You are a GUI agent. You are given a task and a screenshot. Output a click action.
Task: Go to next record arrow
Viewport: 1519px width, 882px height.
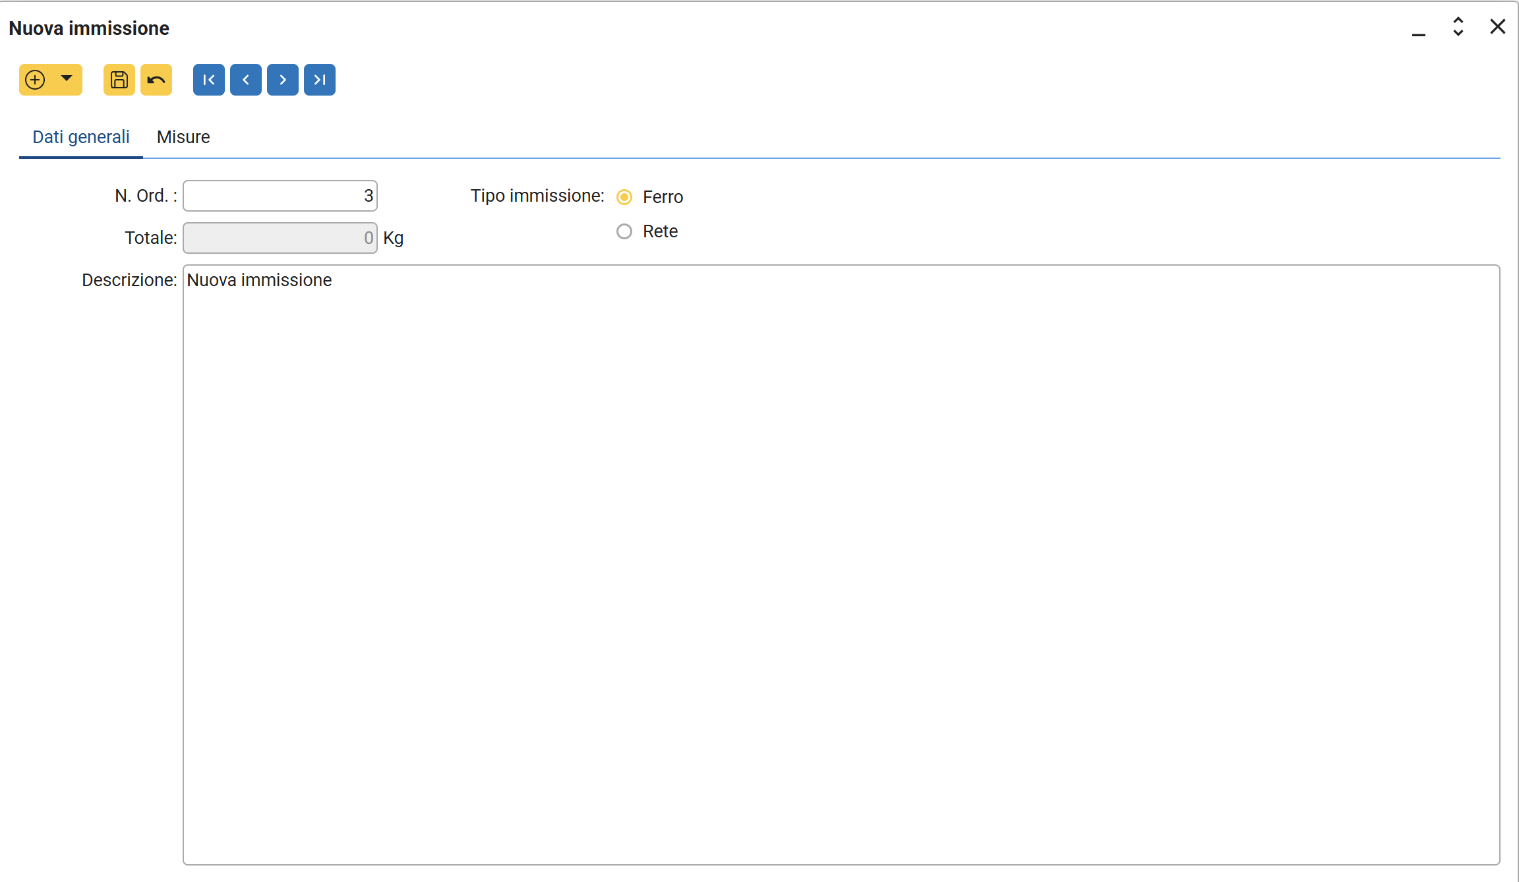(x=283, y=80)
